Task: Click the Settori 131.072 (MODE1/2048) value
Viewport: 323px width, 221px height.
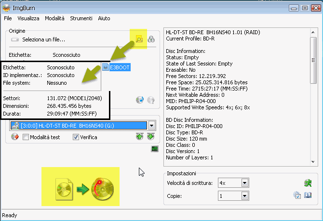Action: (74, 98)
